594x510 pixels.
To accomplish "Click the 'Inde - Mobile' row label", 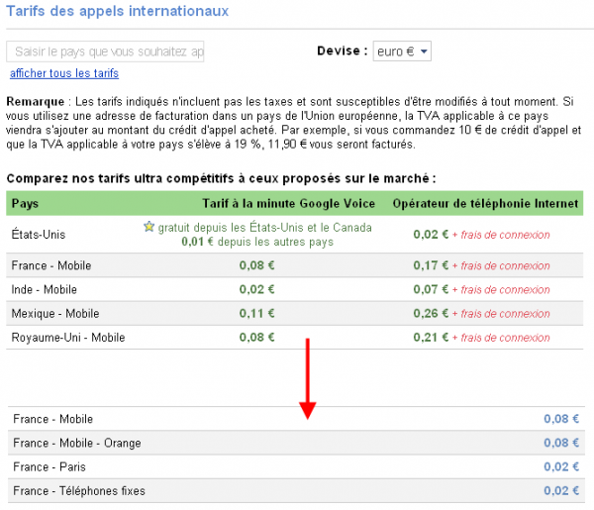I will coord(44,289).
